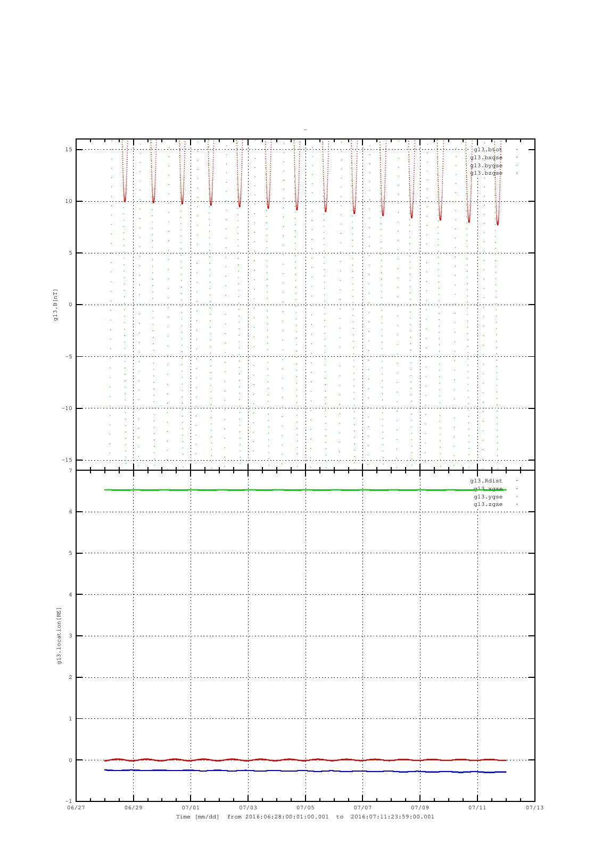
Task: Click the g13.btot legend entry
Action: tap(488, 150)
